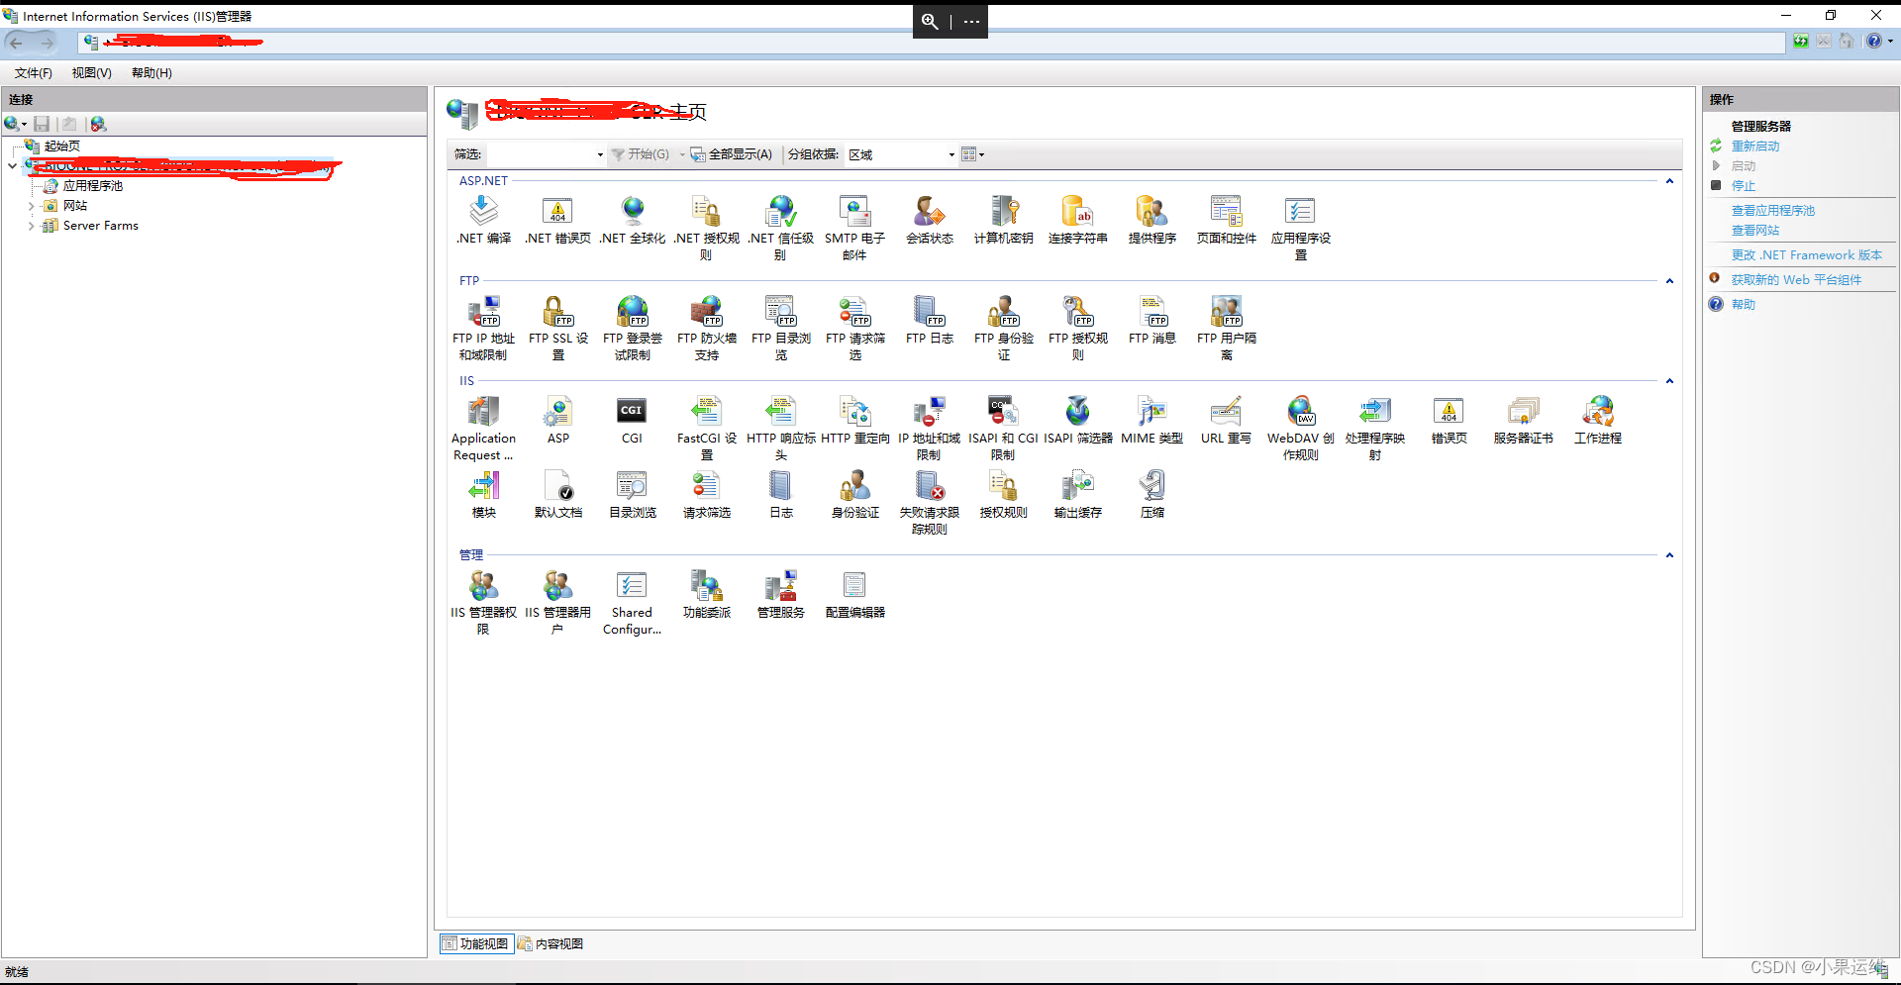
Task: Open the HTTP 重定向 feature
Action: coord(854,420)
